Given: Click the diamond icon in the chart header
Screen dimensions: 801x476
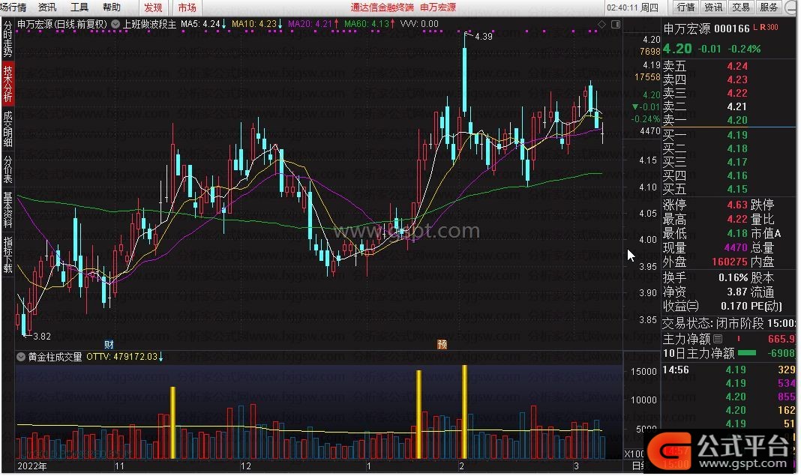Looking at the screenshot, I should (601, 24).
